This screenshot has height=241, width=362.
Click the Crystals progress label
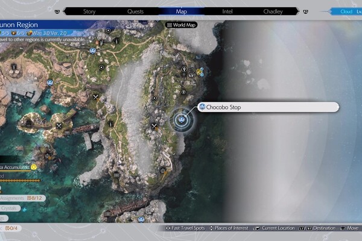pos(10,208)
